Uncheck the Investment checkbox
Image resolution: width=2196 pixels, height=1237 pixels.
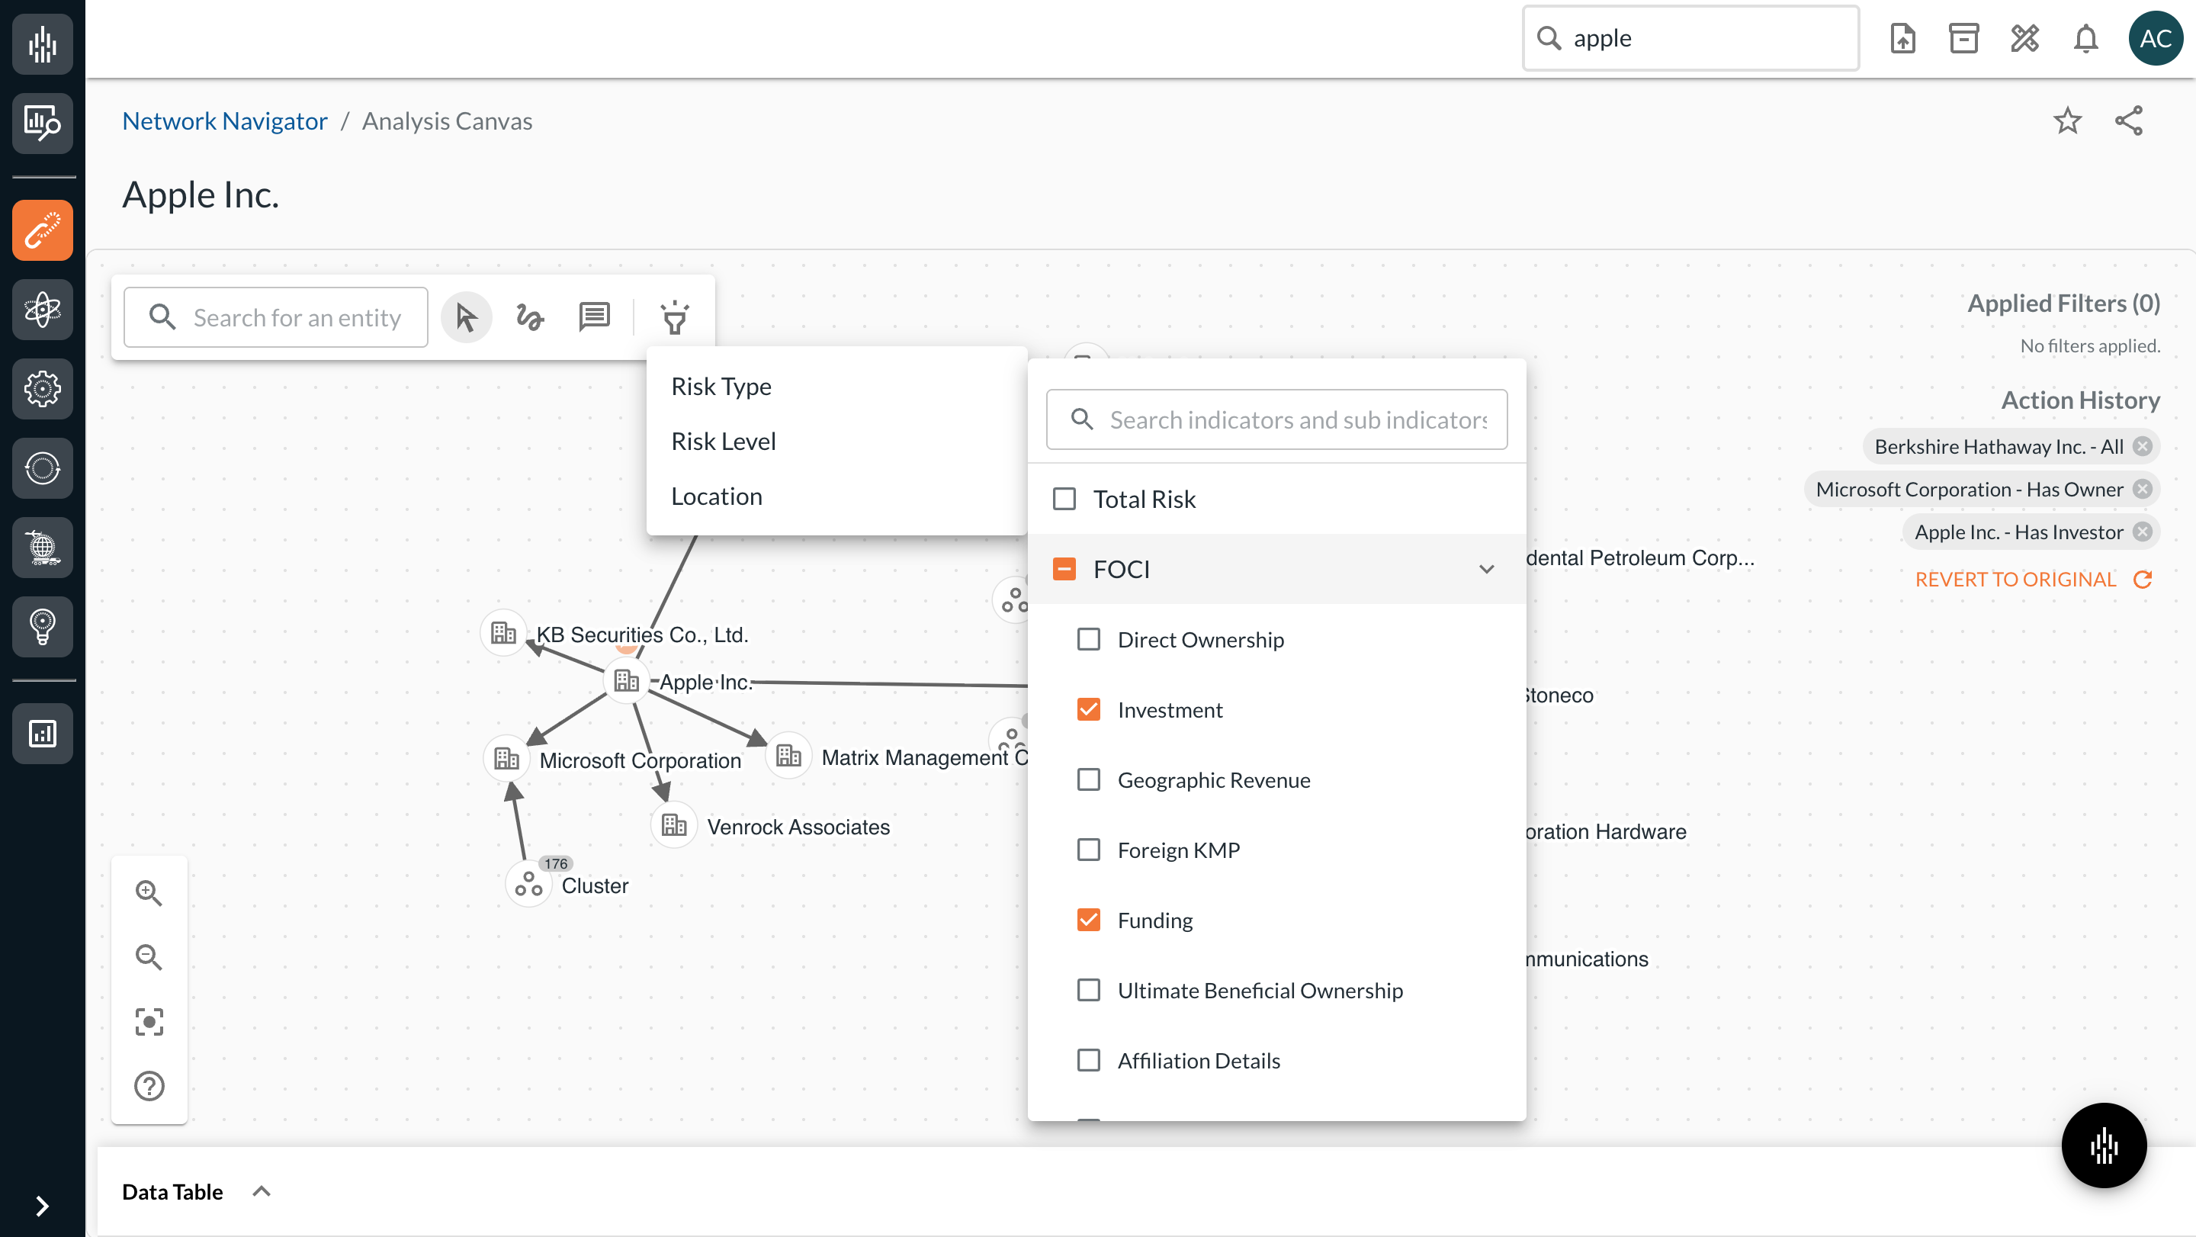(x=1089, y=709)
